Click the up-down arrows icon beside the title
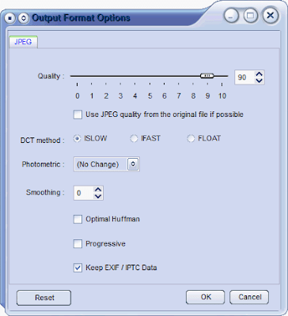This screenshot has height=316, width=288. [24, 18]
